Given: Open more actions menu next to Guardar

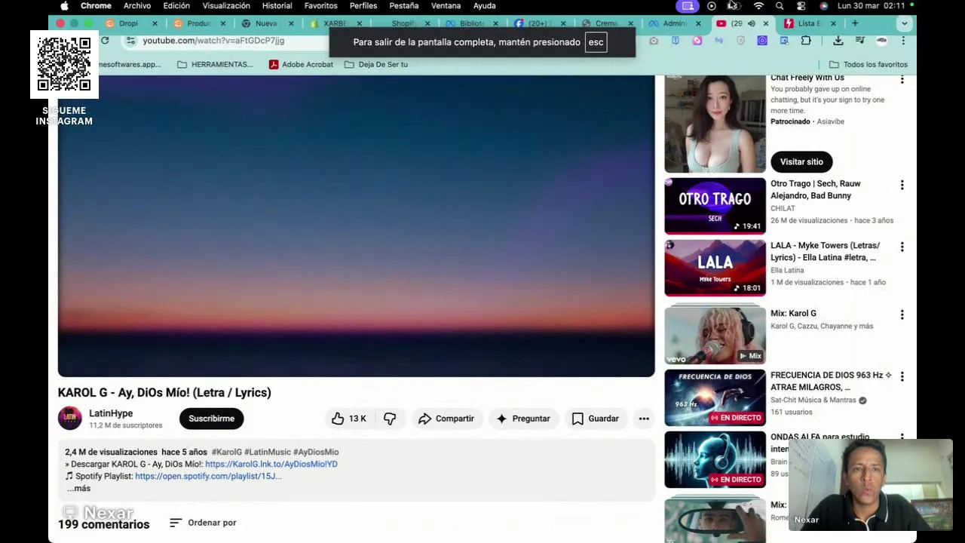Looking at the screenshot, I should (x=644, y=419).
